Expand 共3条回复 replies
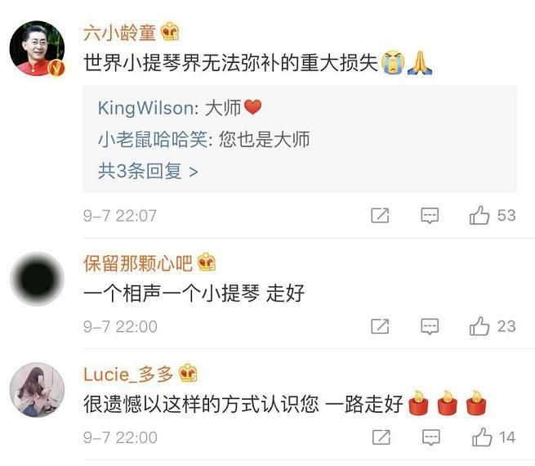Viewport: 535px width, 466px height. click(x=148, y=171)
